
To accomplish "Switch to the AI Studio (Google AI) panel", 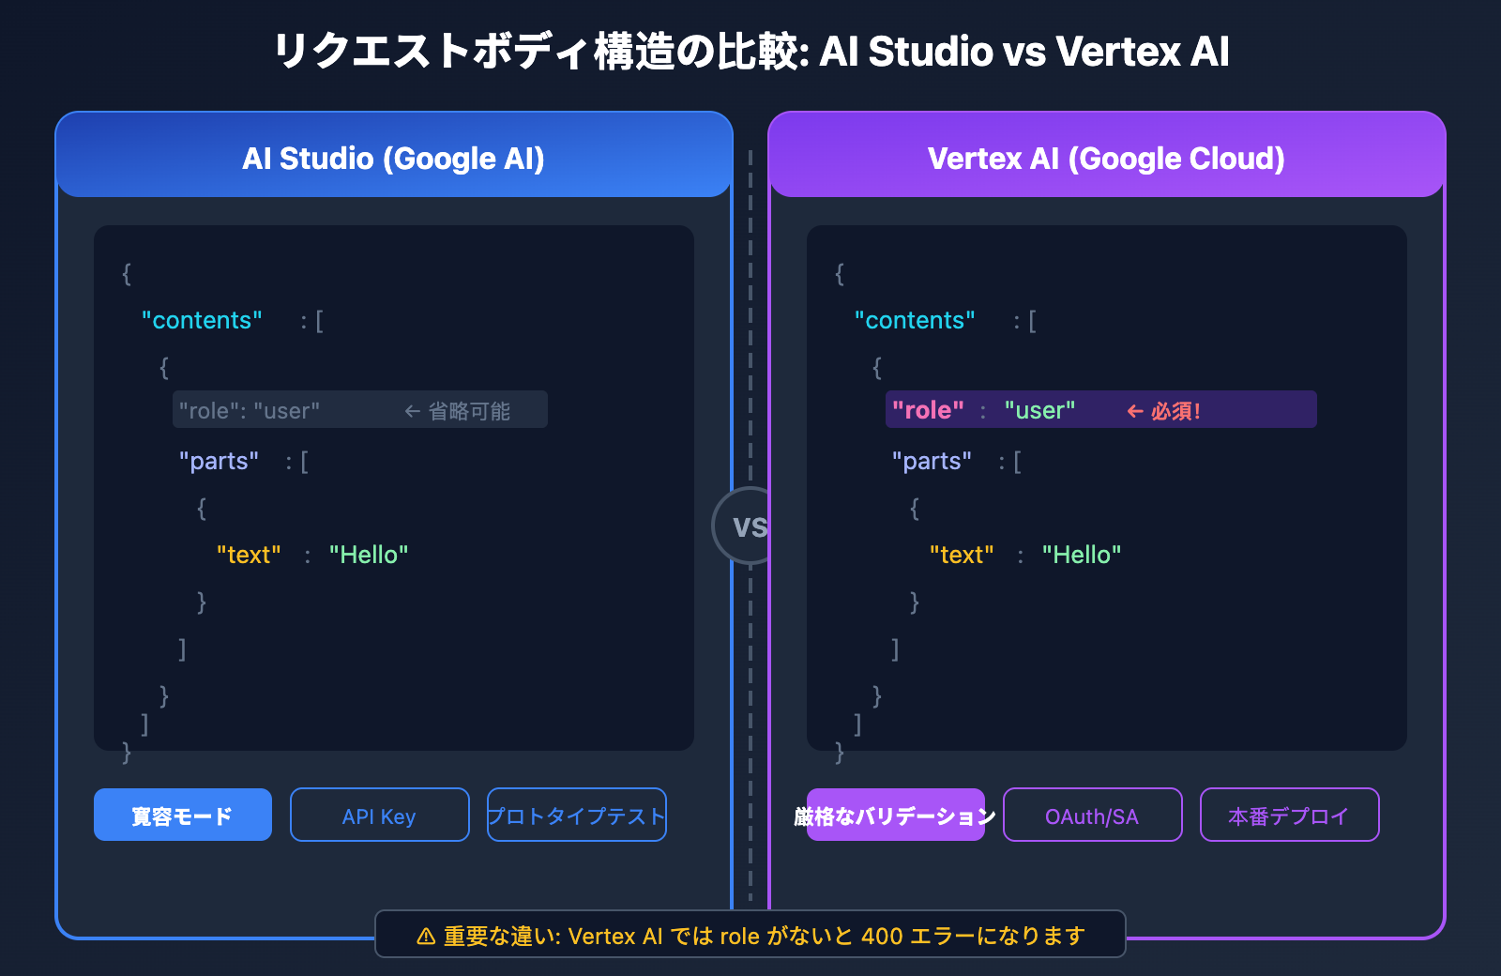I will point(393,158).
